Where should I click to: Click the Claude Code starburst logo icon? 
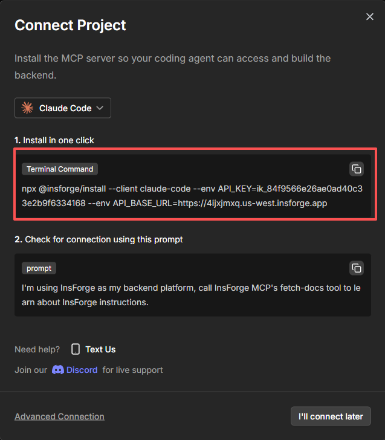pyautogui.click(x=27, y=108)
